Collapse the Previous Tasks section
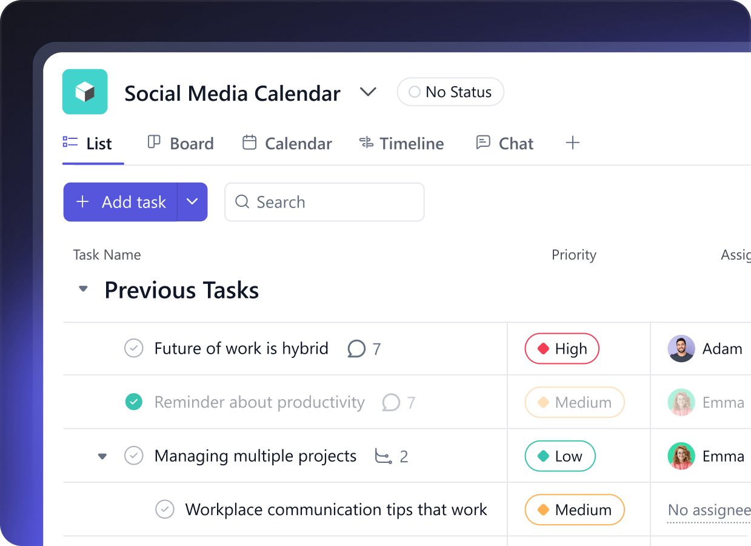Screen dimensions: 751x546 pos(84,290)
